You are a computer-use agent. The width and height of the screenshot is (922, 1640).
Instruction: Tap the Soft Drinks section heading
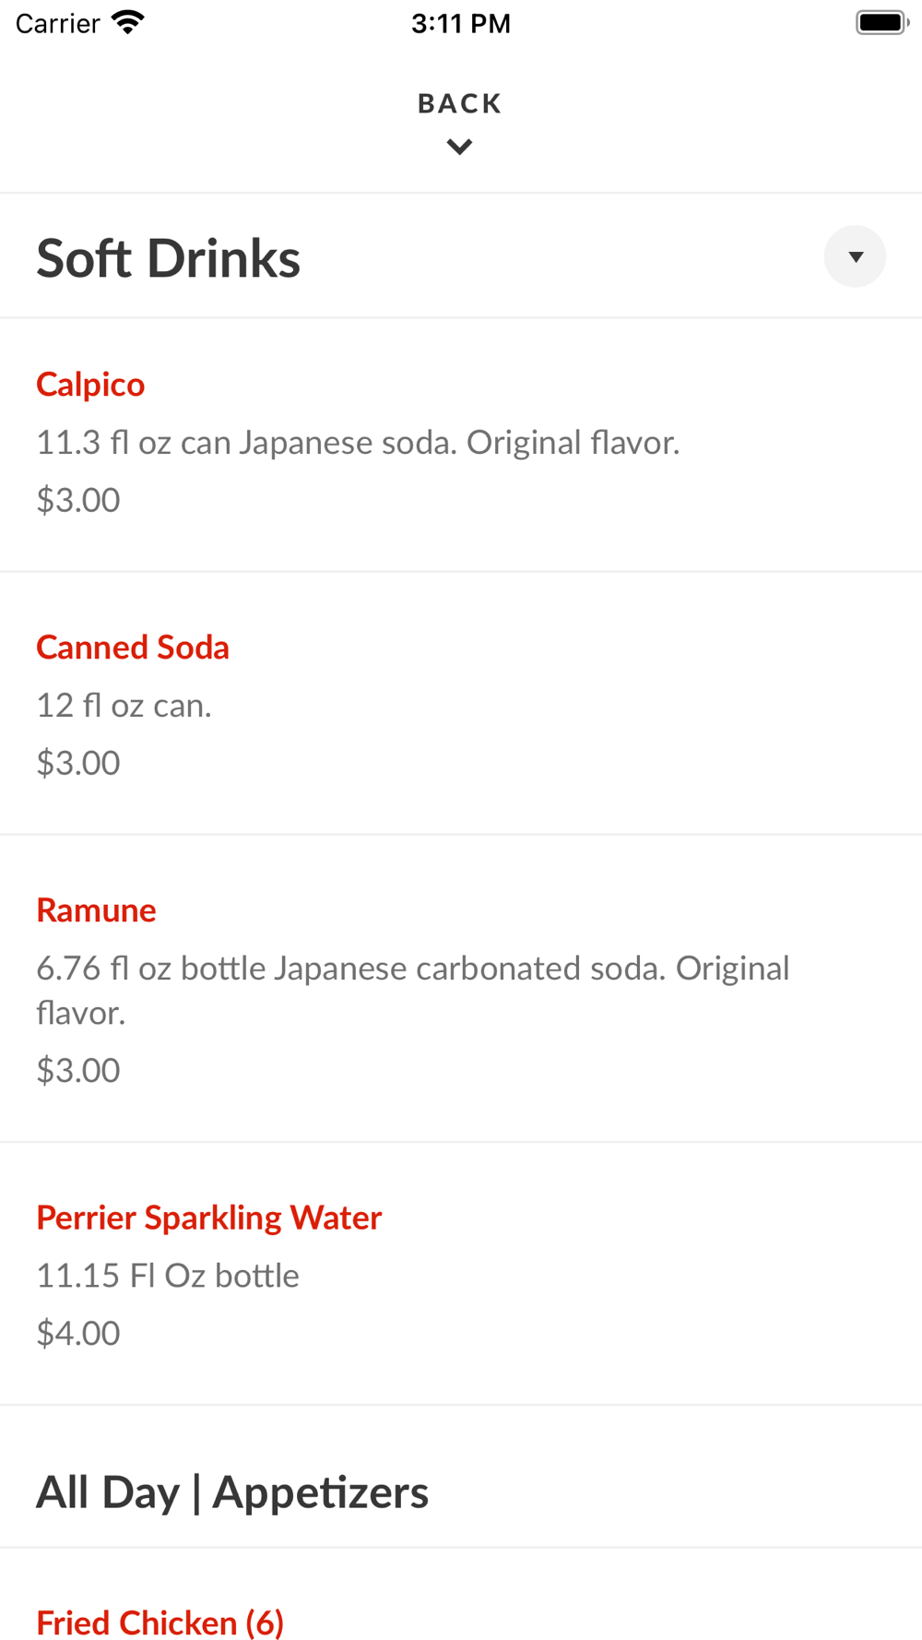pos(169,258)
